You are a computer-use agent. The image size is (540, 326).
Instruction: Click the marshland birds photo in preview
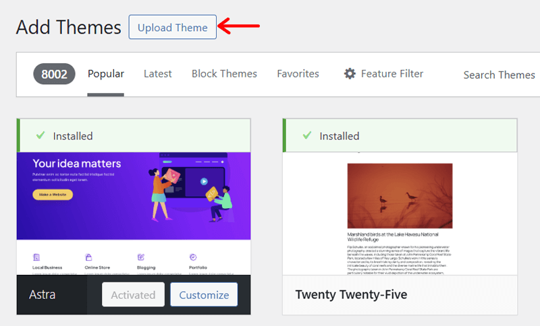point(400,196)
